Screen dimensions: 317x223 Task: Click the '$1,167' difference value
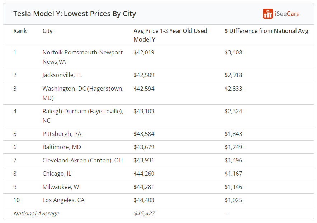(233, 174)
